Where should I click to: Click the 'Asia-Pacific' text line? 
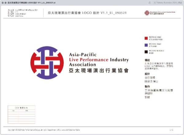tap(83, 55)
